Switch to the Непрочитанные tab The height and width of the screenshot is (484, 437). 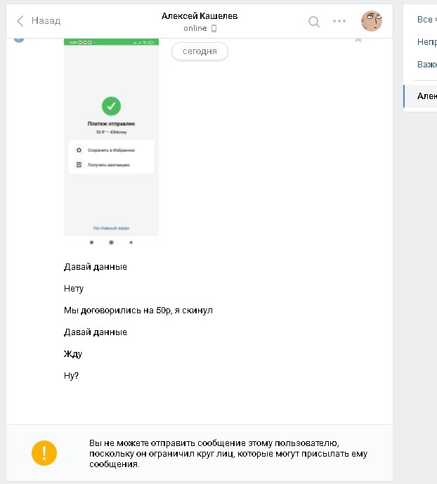click(x=426, y=42)
